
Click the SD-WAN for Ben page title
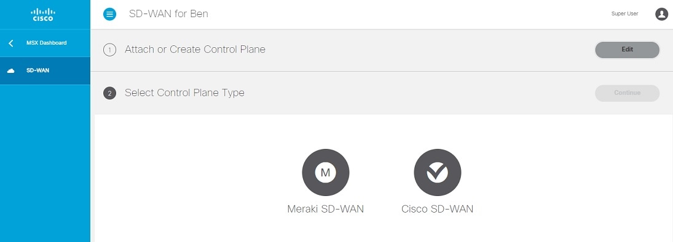click(x=168, y=13)
